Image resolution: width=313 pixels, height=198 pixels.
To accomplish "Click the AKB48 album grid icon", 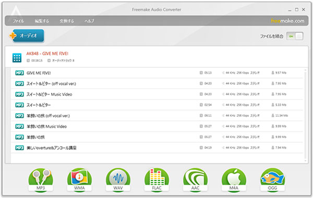I will coord(17,58).
